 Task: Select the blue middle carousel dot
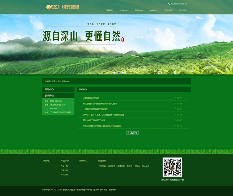coord(119,72)
